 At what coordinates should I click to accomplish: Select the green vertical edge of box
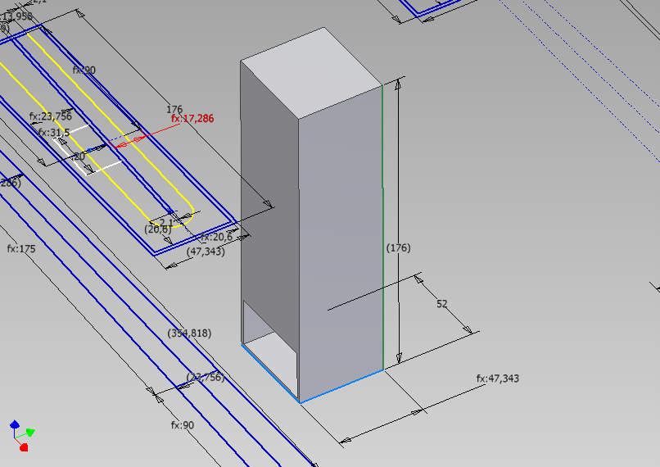(x=382, y=228)
